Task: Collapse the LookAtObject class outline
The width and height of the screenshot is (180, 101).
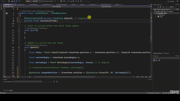Action: [x=19, y=13]
